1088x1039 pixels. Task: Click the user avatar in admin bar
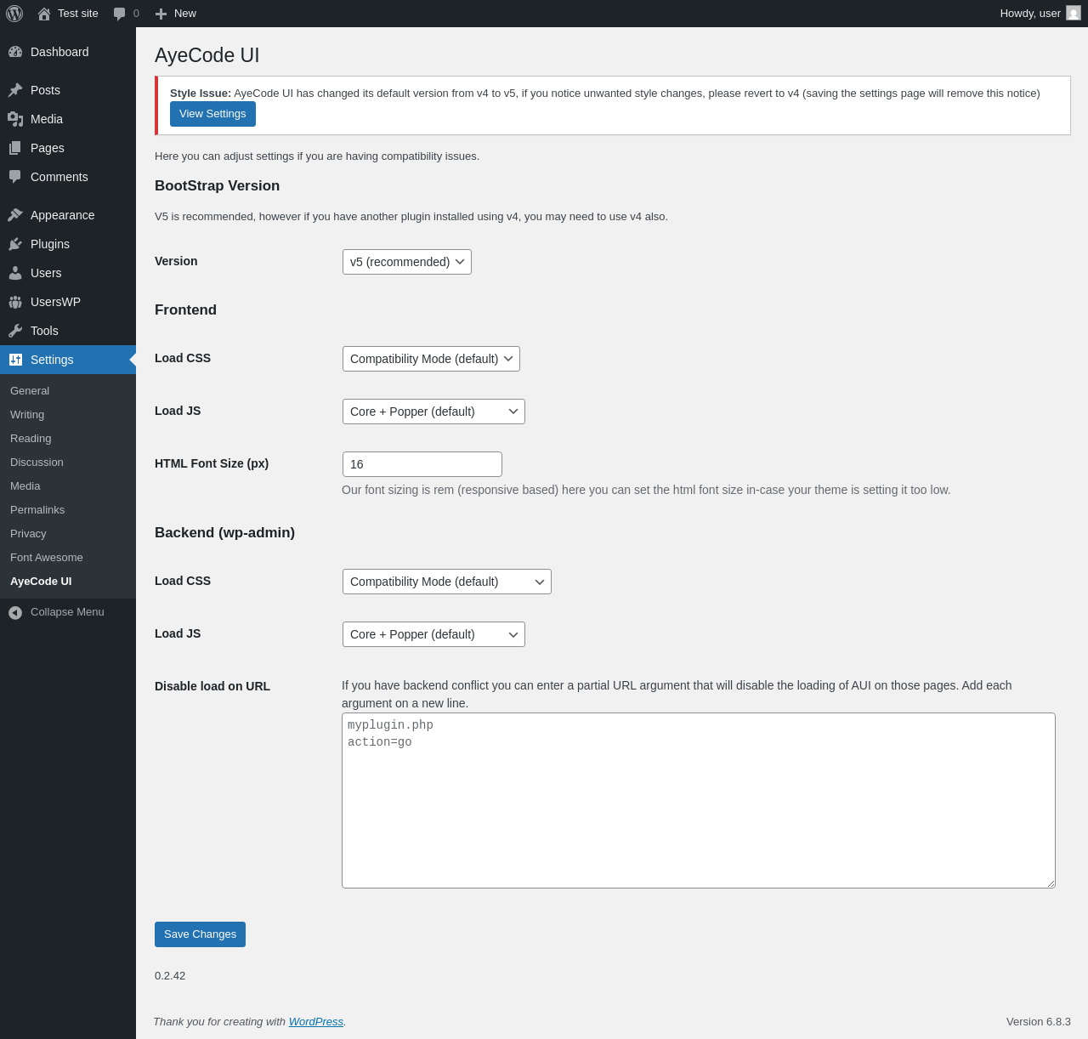(x=1074, y=14)
